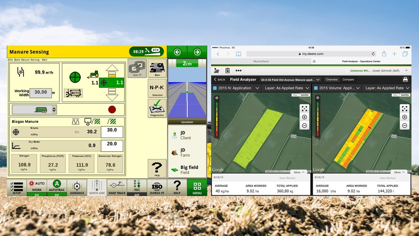
Task: Click the BACK button in Field Analyzer
Action: point(220,80)
